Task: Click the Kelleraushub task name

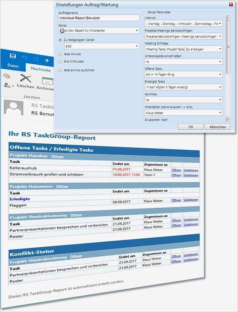Action: tap(23, 168)
